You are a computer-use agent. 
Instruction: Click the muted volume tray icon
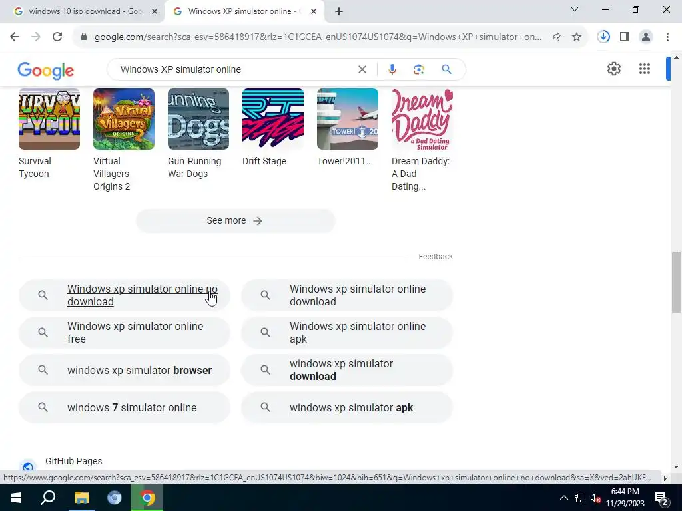596,498
